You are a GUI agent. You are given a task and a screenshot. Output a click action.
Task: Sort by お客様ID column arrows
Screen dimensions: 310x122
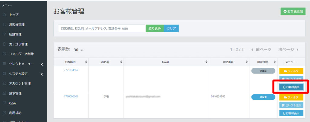(x=86, y=62)
